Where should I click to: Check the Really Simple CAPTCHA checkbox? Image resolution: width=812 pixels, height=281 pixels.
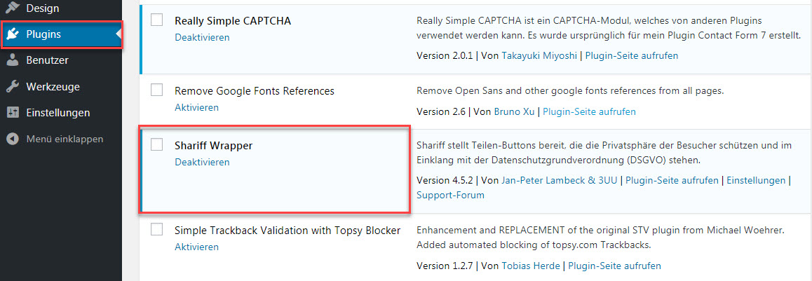point(157,20)
